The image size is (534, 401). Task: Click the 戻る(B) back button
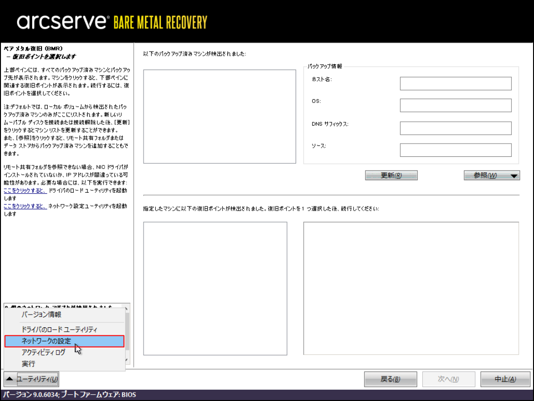pyautogui.click(x=390, y=379)
